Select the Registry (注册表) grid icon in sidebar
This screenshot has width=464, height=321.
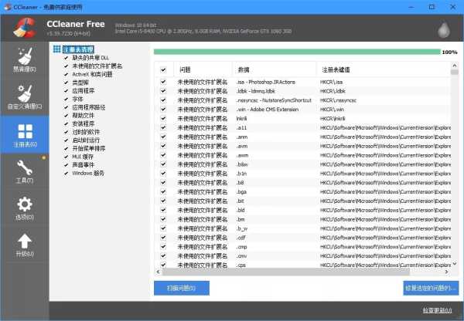pyautogui.click(x=26, y=131)
